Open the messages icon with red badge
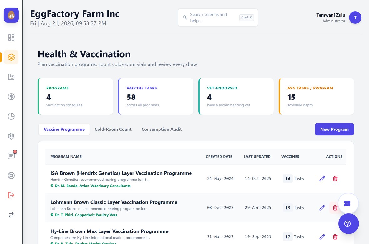369x244 pixels. click(11, 156)
